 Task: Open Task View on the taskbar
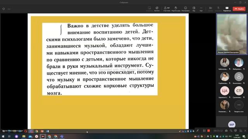pyautogui.click(x=9, y=136)
